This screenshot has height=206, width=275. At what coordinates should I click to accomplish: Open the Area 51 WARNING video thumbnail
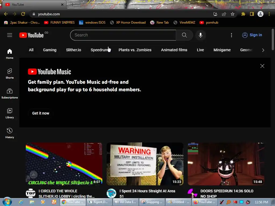click(x=145, y=164)
